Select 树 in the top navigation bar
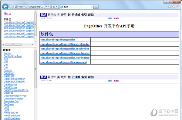The height and width of the screenshot is (120, 182). click(69, 15)
